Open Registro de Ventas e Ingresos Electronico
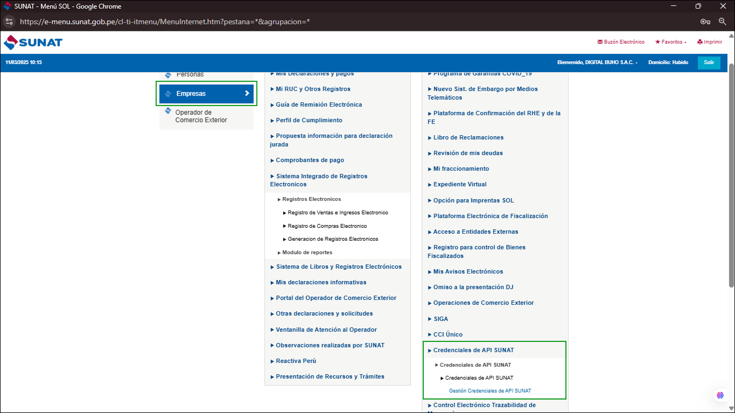Image resolution: width=735 pixels, height=413 pixels. 338,213
